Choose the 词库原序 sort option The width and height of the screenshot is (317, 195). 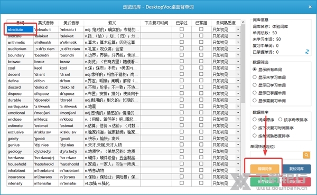[255, 120]
